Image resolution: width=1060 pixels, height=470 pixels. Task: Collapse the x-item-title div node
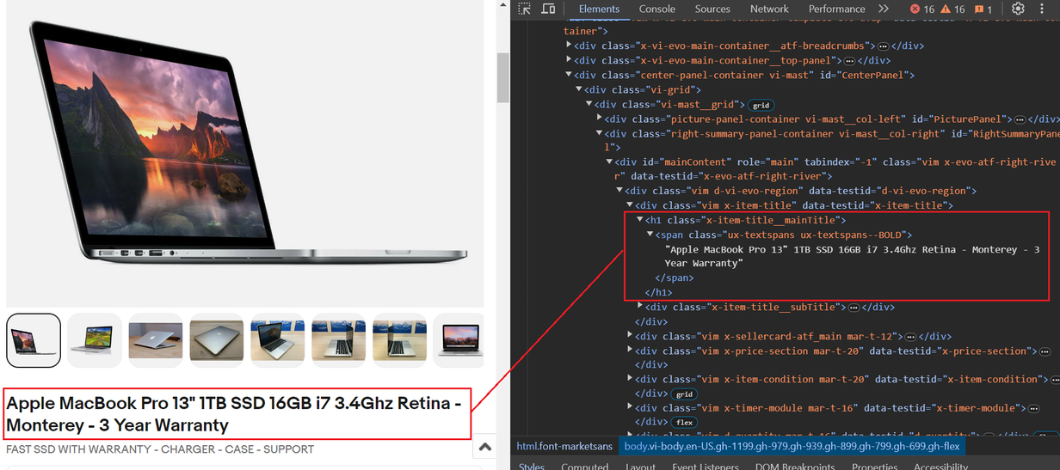pyautogui.click(x=630, y=205)
